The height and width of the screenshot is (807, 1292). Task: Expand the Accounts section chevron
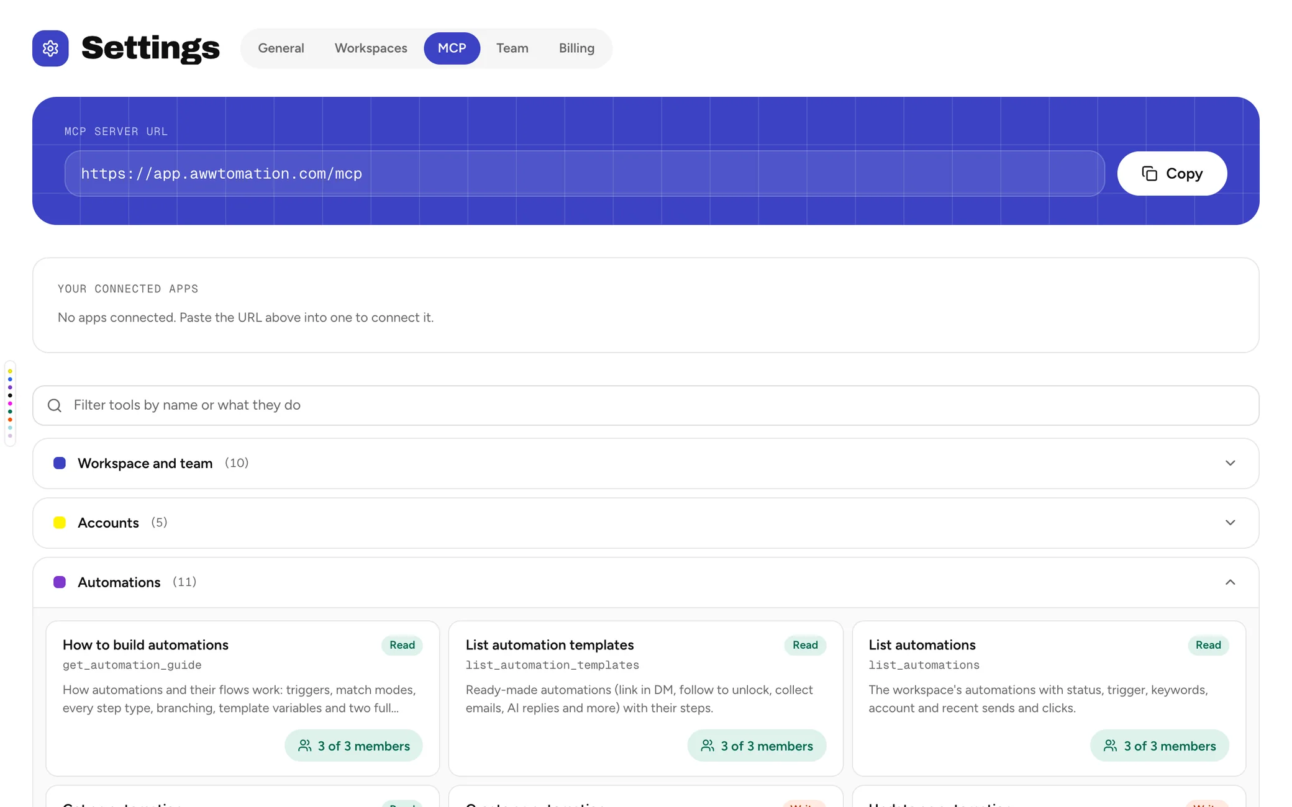click(x=1230, y=523)
